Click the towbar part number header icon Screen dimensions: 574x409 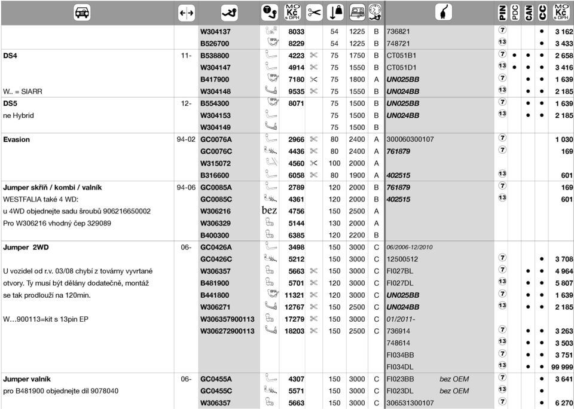click(x=230, y=13)
